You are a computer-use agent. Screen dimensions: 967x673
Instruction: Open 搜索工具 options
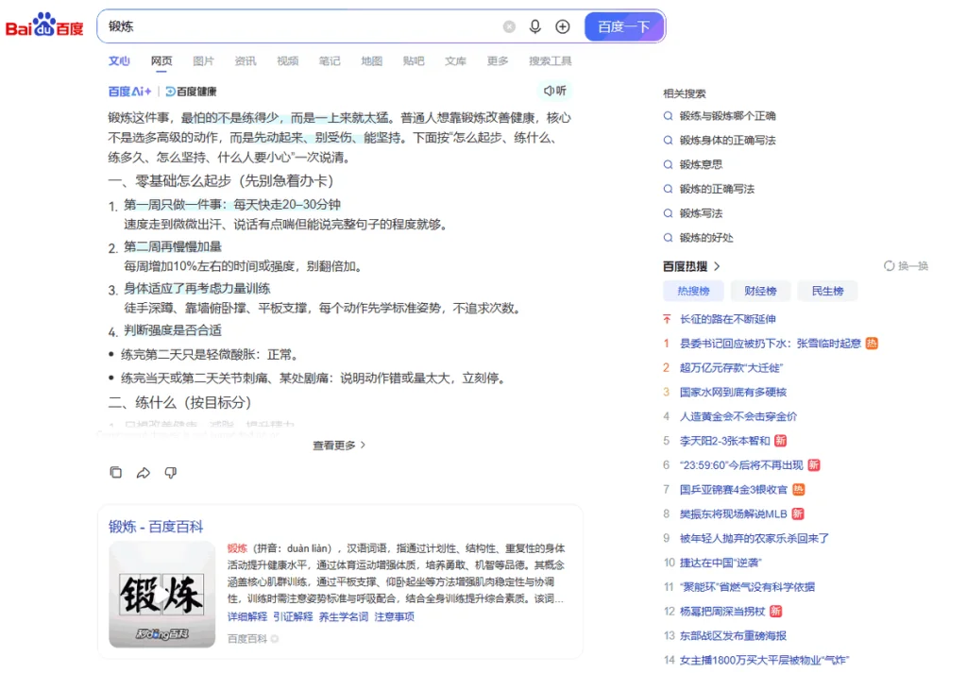coord(551,61)
